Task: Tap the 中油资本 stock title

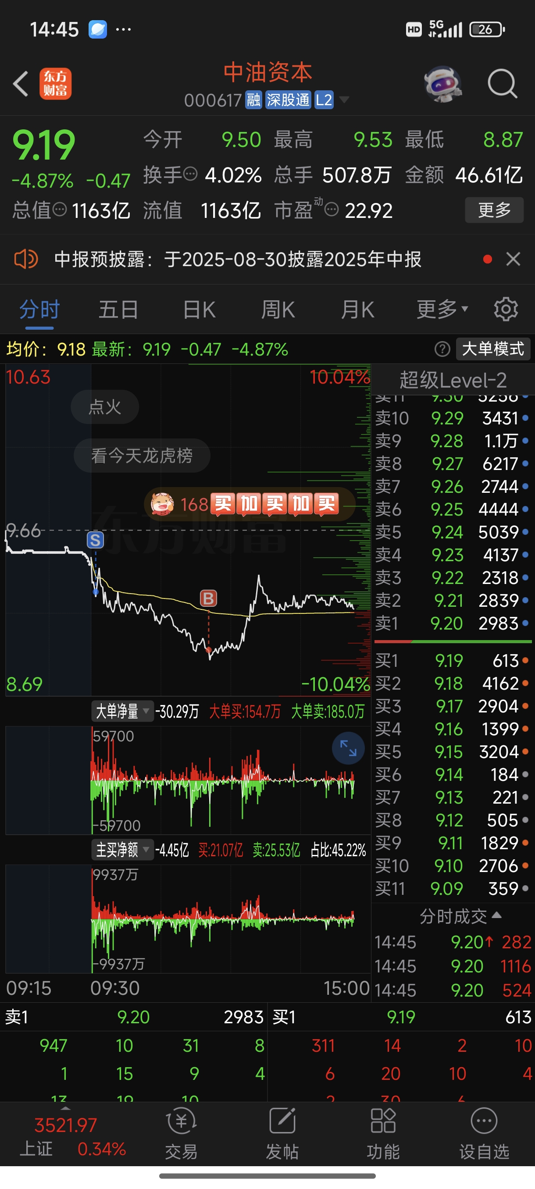Action: pyautogui.click(x=268, y=72)
